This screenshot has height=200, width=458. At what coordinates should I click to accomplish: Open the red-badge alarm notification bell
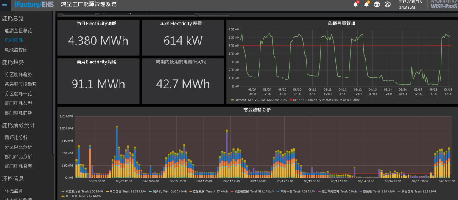pos(356,5)
